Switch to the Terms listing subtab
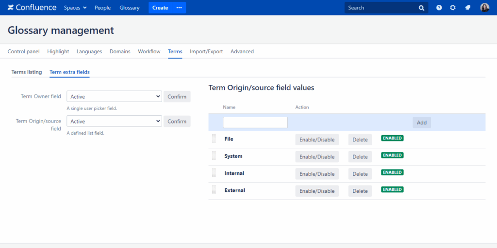Image resolution: width=497 pixels, height=248 pixels. click(27, 72)
